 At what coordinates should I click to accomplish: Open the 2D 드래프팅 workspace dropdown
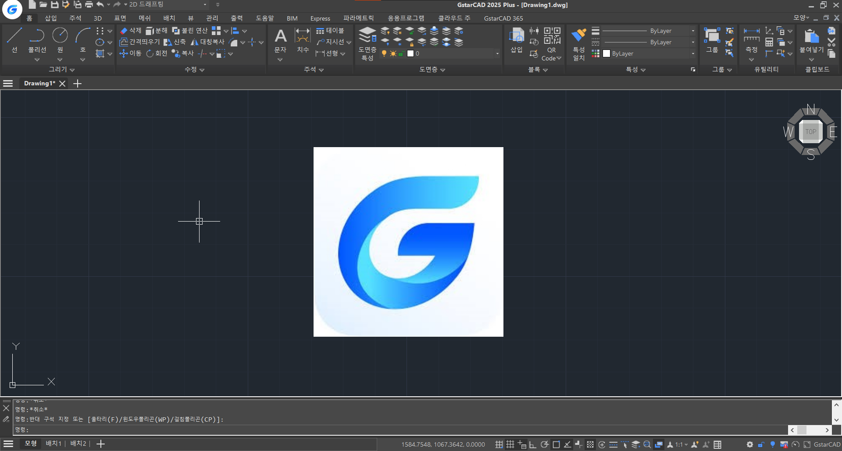coord(205,4)
